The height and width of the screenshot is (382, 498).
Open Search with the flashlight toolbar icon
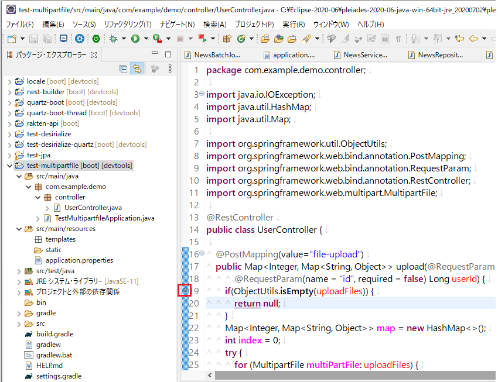306,39
